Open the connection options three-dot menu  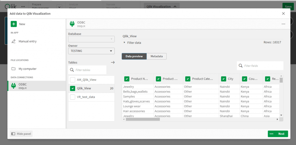(x=283, y=24)
